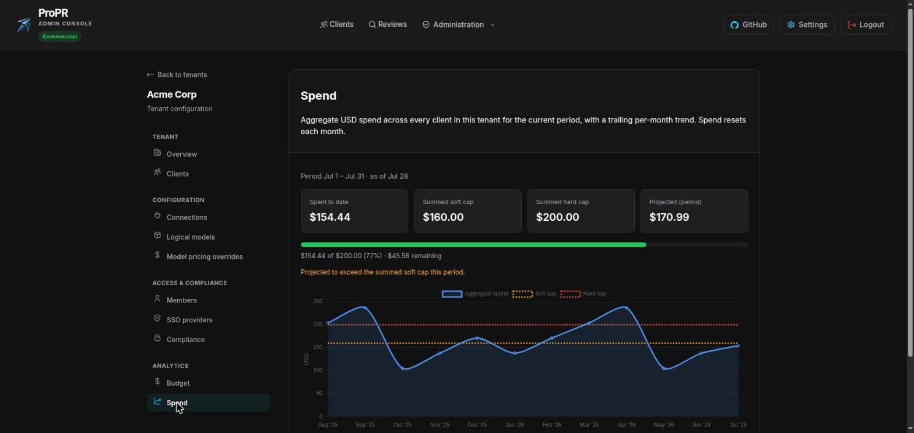The image size is (914, 433).
Task: Click the Logical models cube icon
Action: pyautogui.click(x=157, y=235)
